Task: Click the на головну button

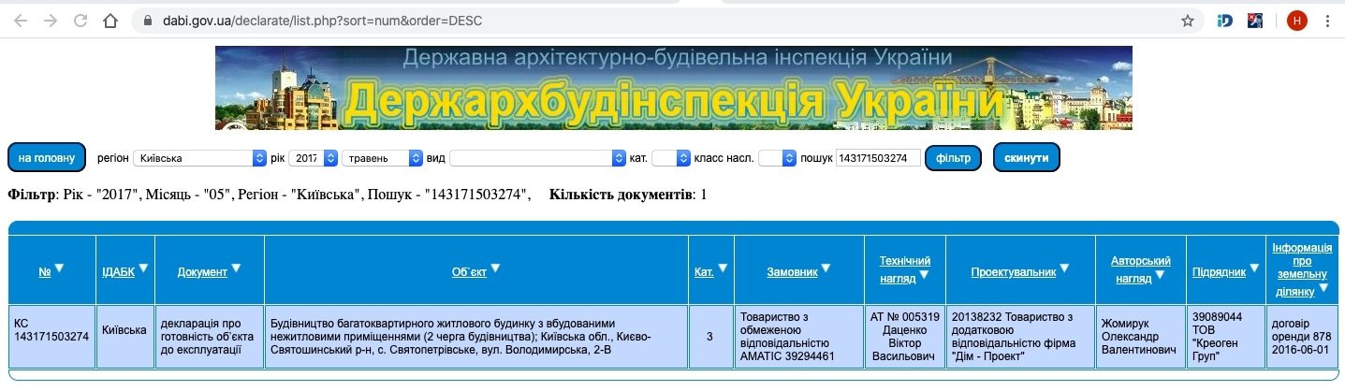Action: 47,158
